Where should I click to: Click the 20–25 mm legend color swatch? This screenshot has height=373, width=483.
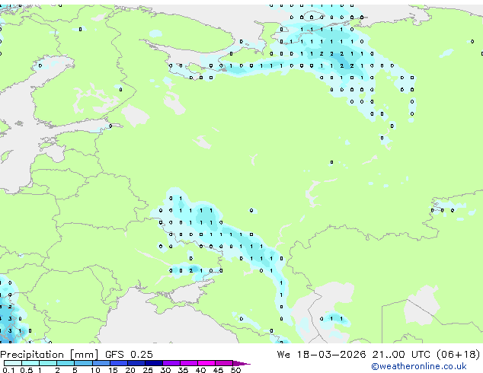click(x=136, y=363)
